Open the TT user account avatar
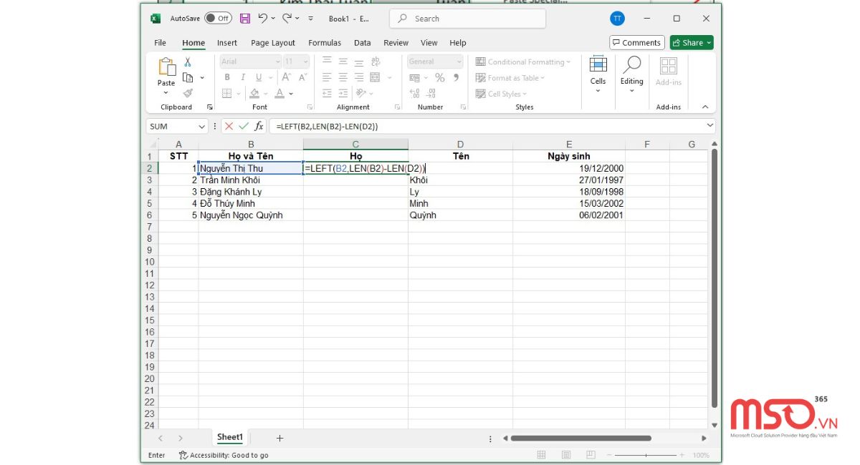This screenshot has width=860, height=465. [616, 19]
